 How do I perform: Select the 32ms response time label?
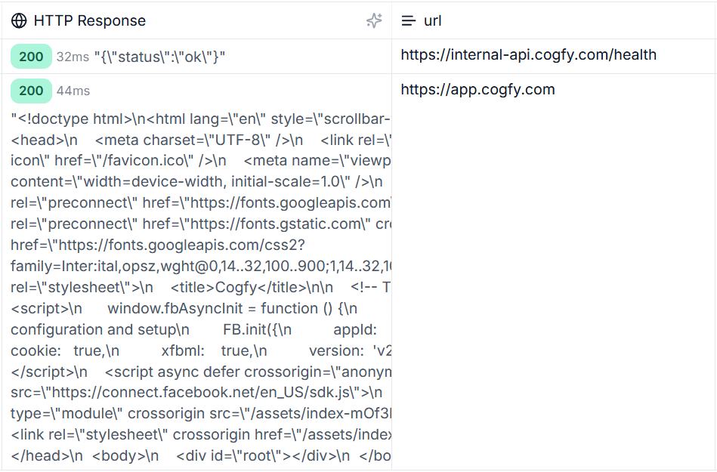tap(73, 57)
